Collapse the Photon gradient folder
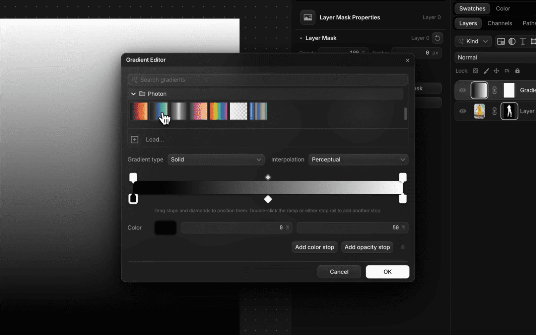Viewport: 536px width, 335px height. point(133,94)
